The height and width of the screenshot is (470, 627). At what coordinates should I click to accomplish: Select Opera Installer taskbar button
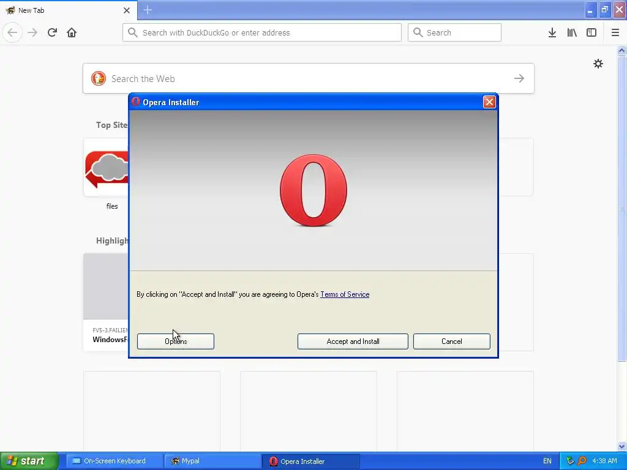[310, 461]
